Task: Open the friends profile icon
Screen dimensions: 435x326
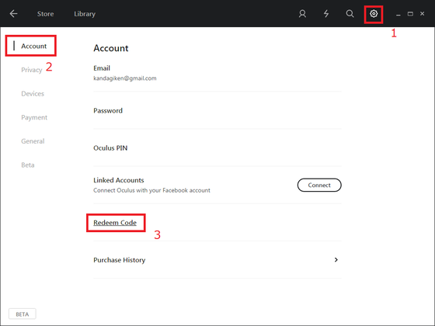Action: click(302, 14)
